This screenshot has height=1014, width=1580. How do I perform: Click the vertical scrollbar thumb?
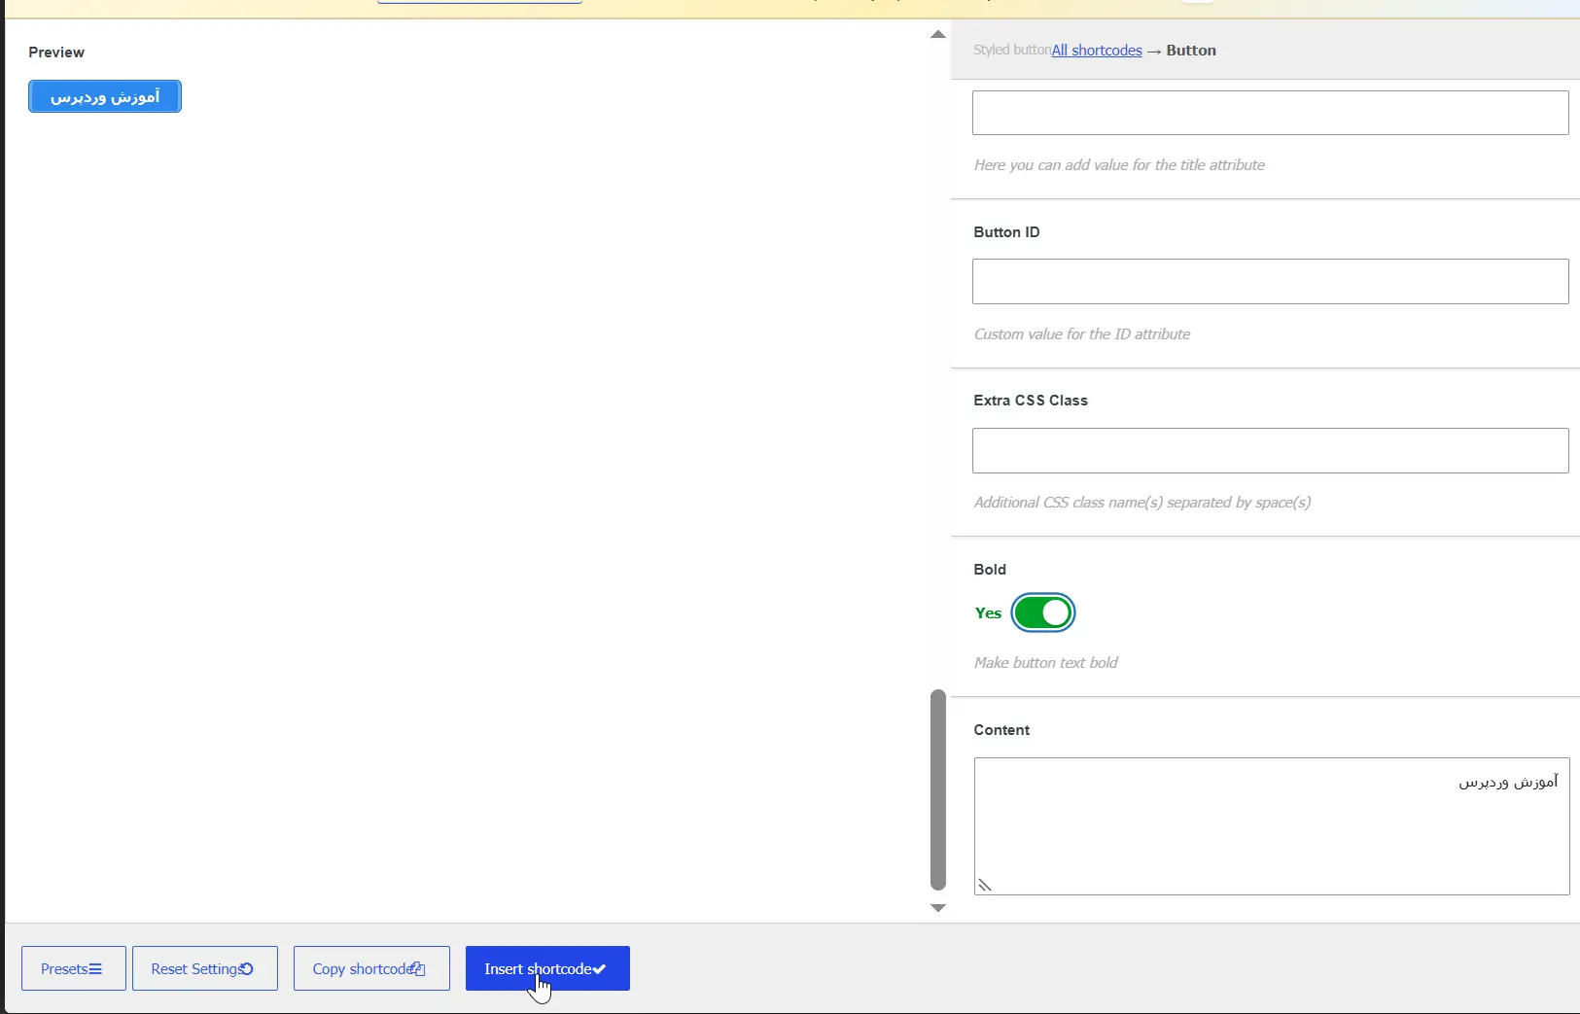(x=938, y=789)
